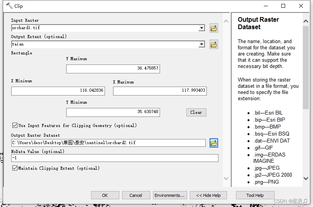
Task: Click the 'Rectangle' label
Action: (x=22, y=53)
